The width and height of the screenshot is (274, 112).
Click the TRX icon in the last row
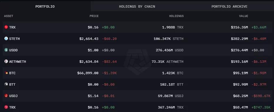[6, 107]
